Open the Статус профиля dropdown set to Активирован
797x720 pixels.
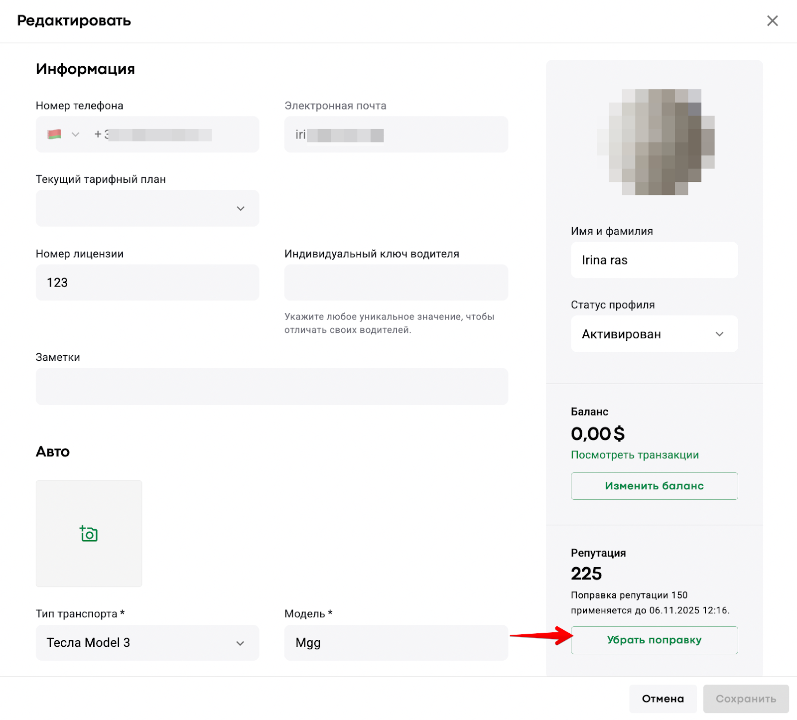[x=655, y=334]
